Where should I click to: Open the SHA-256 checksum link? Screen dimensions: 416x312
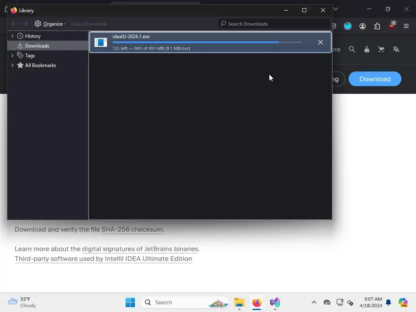[x=132, y=230]
